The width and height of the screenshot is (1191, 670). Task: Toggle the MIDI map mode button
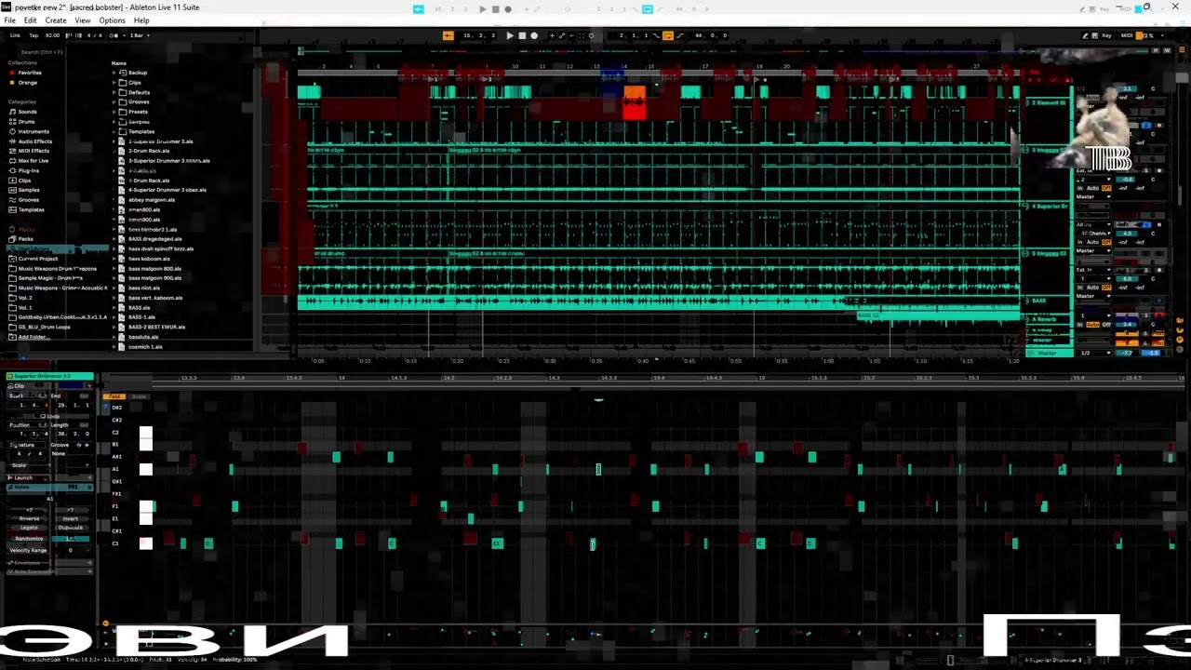(x=1127, y=35)
